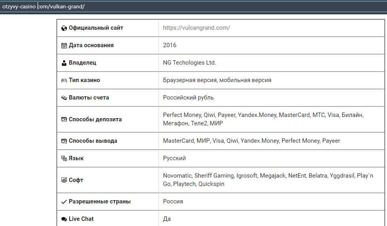This screenshot has height=226, width=387.
Task: Click the Официальный сайт label
Action: click(96, 28)
